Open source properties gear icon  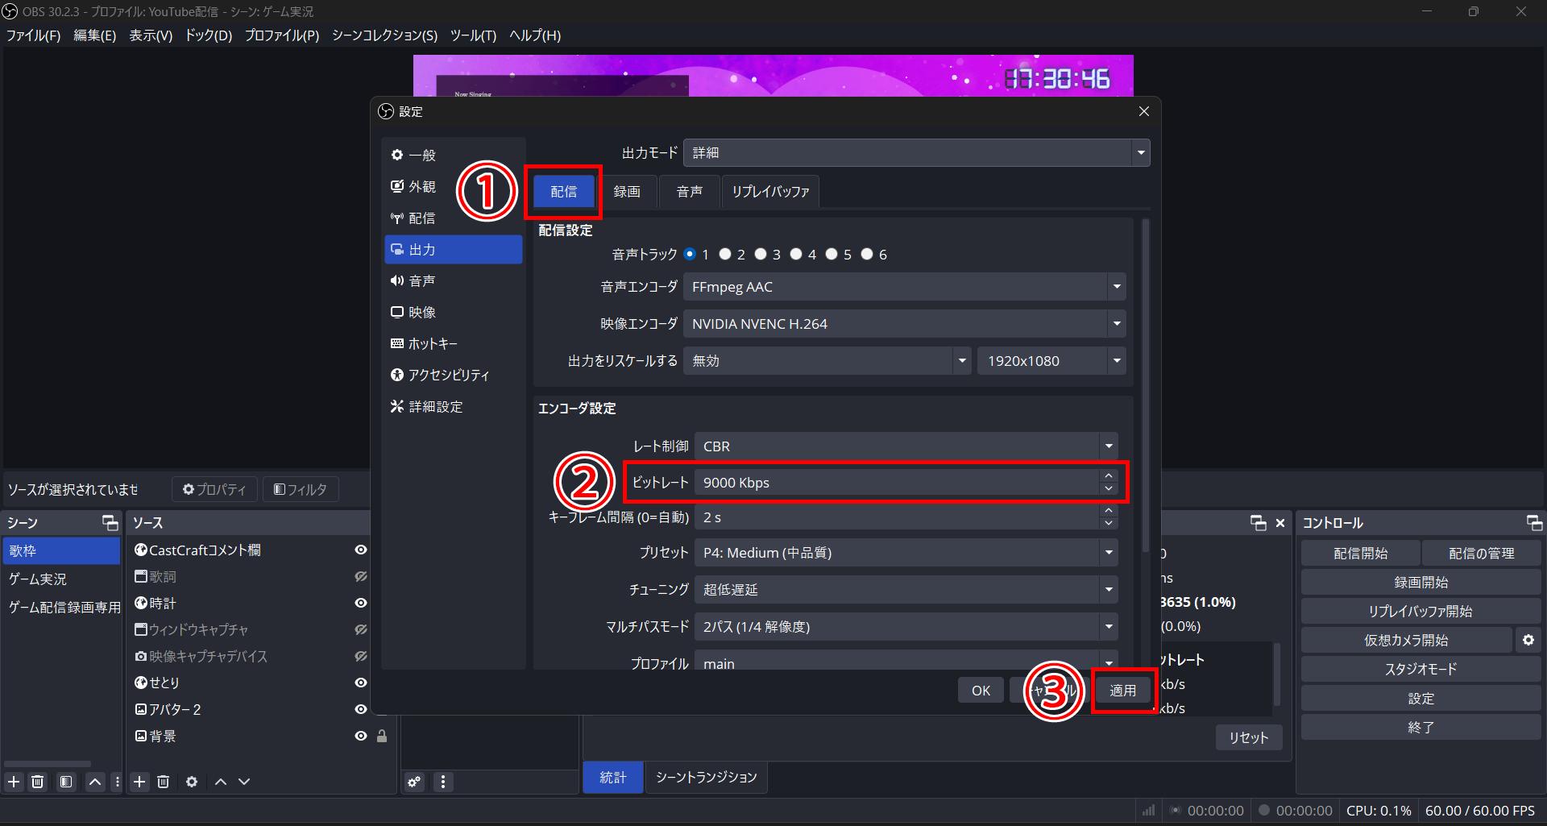pyautogui.click(x=192, y=782)
